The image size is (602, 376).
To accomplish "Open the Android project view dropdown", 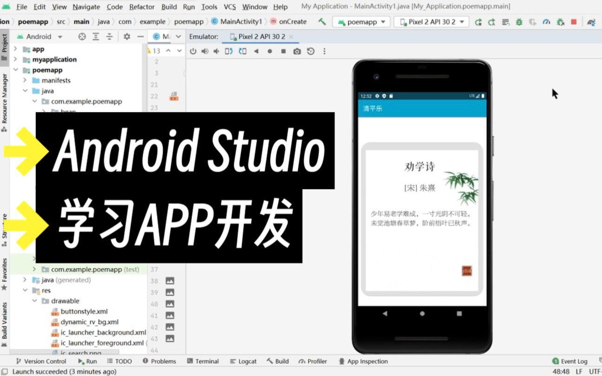I will coord(60,37).
